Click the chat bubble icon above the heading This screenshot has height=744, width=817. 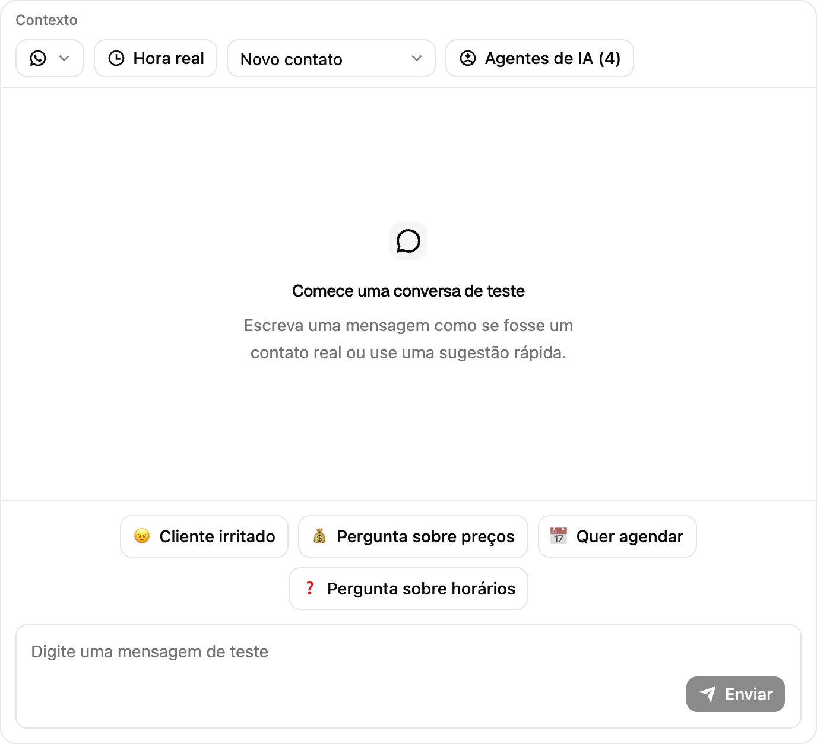(x=408, y=241)
